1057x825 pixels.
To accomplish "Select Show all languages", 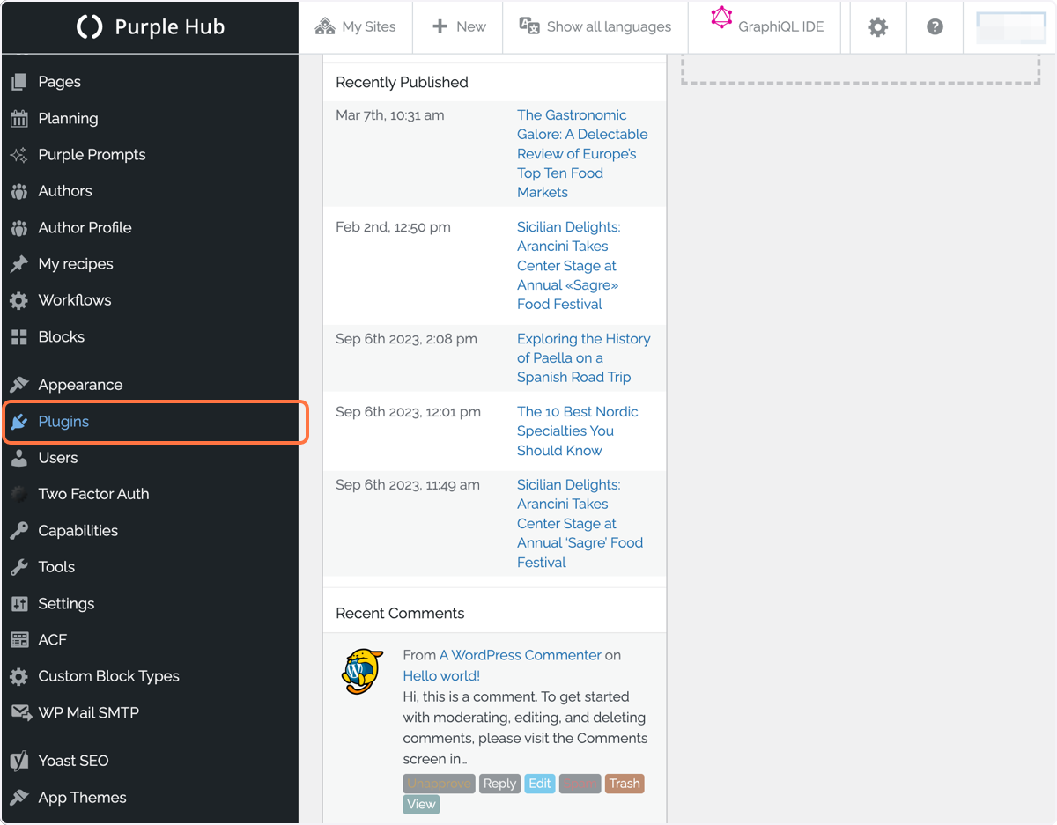I will click(595, 26).
